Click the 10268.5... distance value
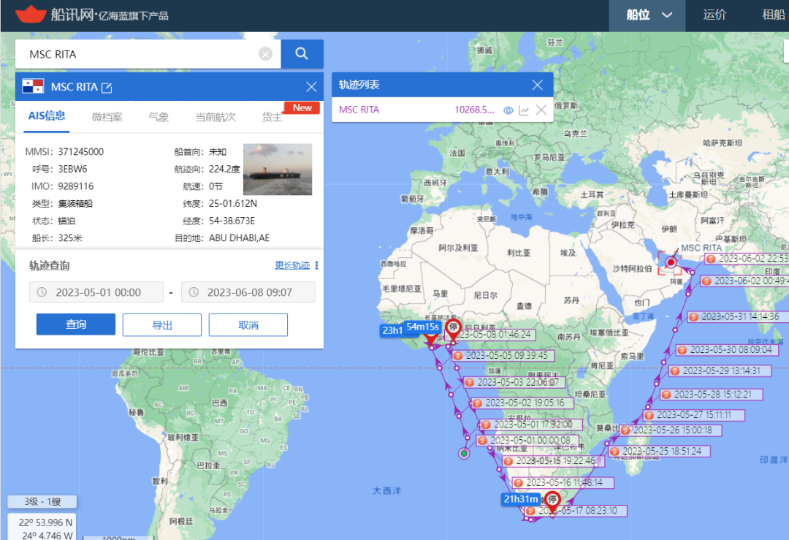Screen dimensions: 789x540 coord(474,110)
